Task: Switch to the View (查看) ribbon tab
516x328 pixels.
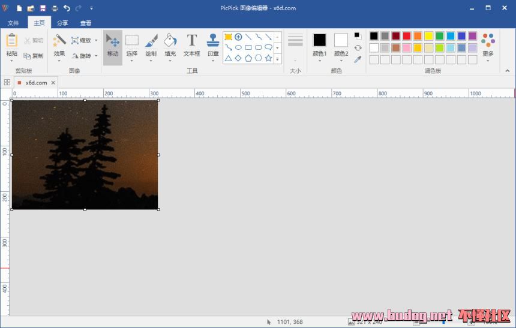Action: (x=86, y=23)
